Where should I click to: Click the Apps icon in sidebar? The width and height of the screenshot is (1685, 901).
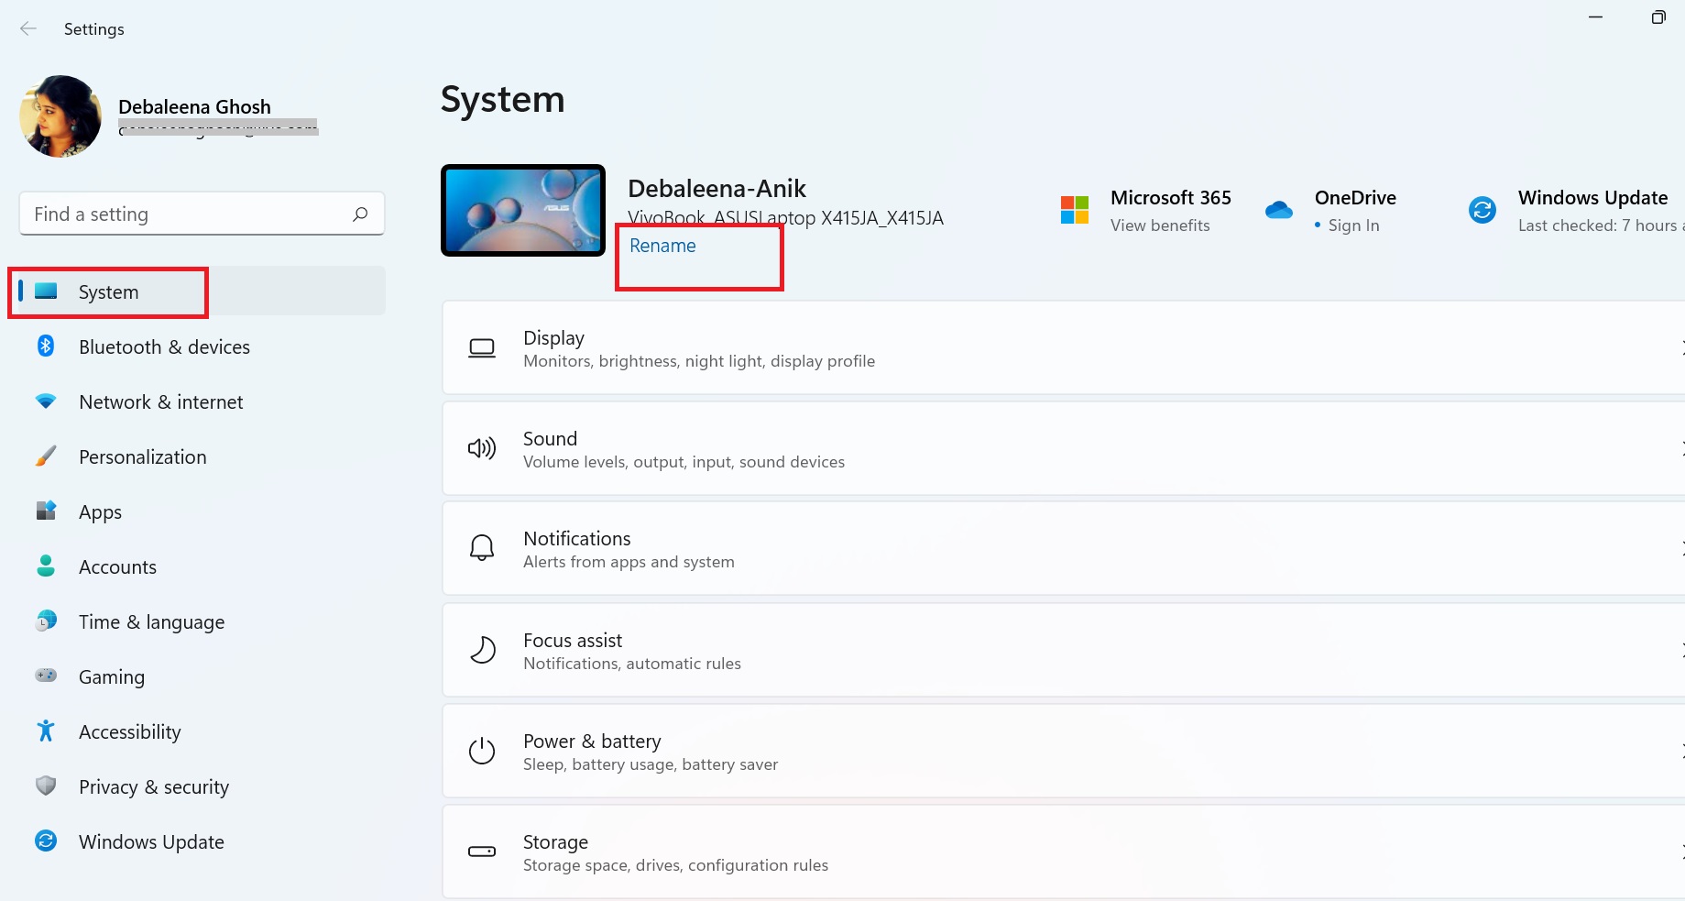(46, 511)
